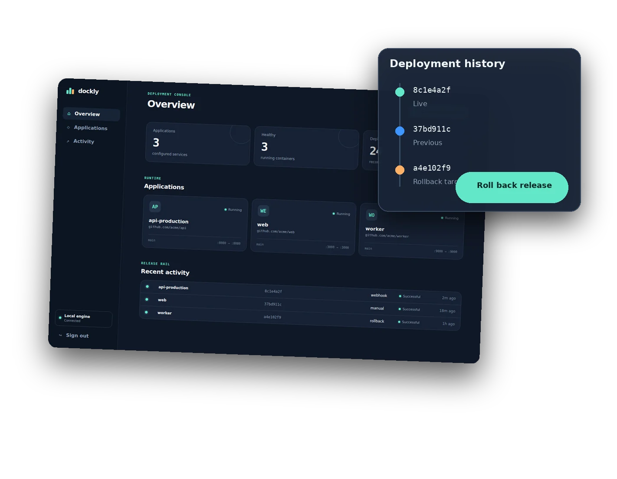Click commit hash 8c1e4a2f in Deployment history
Screen dimensions: 617x479
[432, 90]
